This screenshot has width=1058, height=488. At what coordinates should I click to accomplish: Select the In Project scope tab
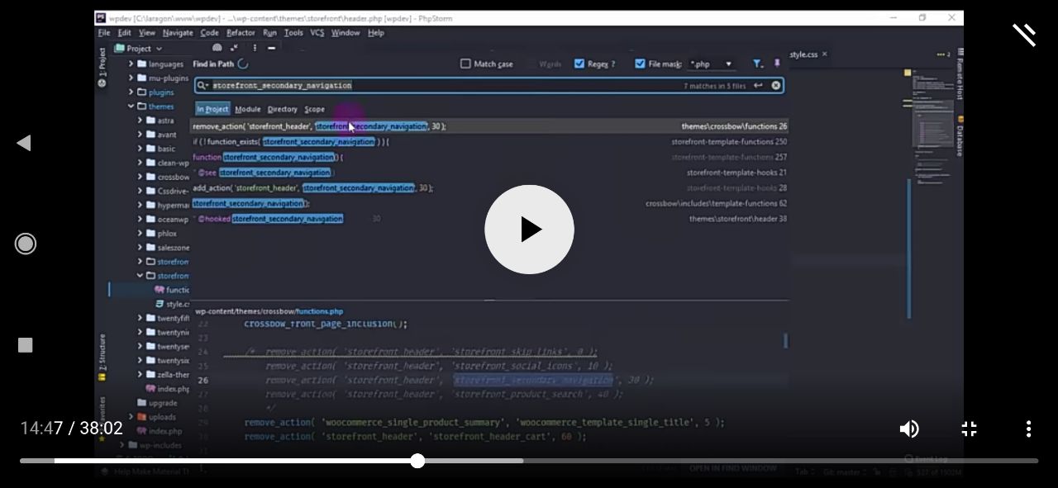[212, 109]
